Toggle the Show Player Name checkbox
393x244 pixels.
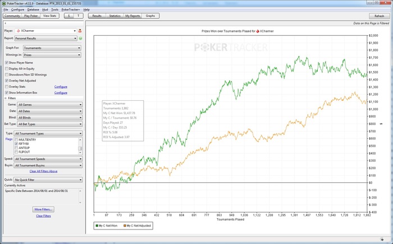(7, 63)
